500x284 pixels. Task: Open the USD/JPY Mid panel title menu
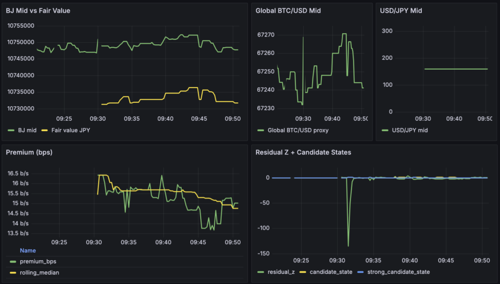(401, 10)
